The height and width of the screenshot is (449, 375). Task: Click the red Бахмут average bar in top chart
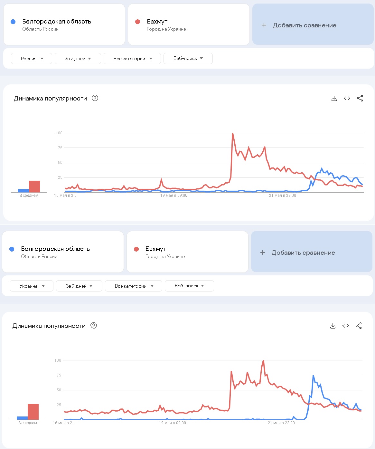[34, 186]
